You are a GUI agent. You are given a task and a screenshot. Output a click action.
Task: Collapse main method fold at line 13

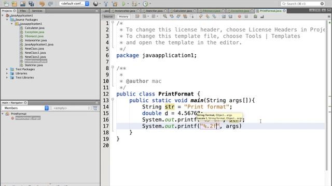coord(113,99)
